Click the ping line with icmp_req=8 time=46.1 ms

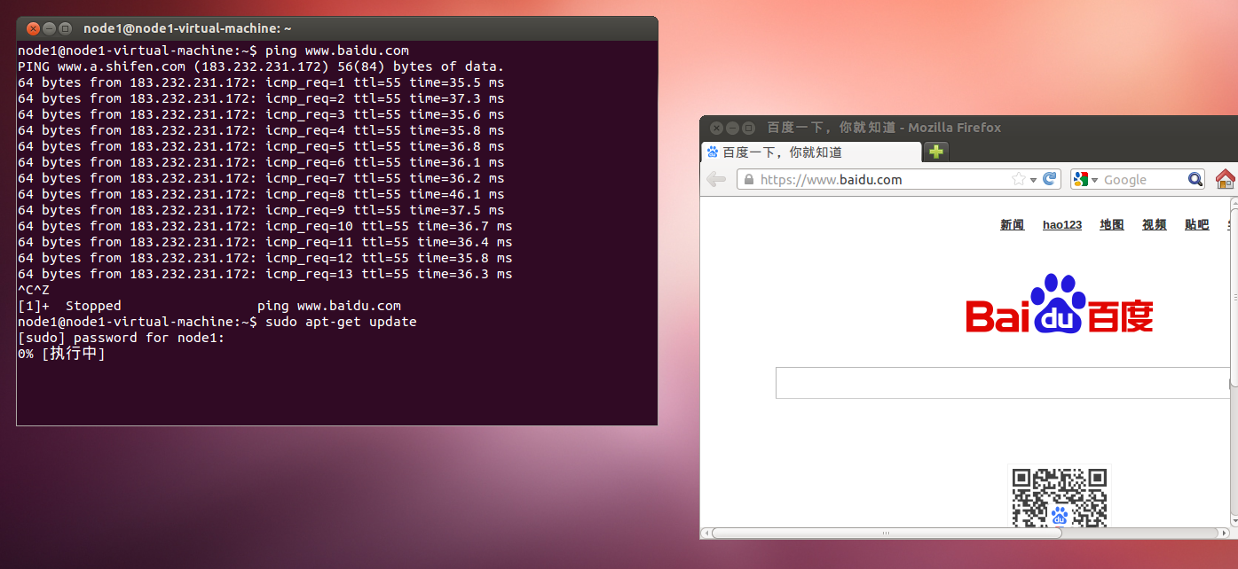click(x=261, y=194)
